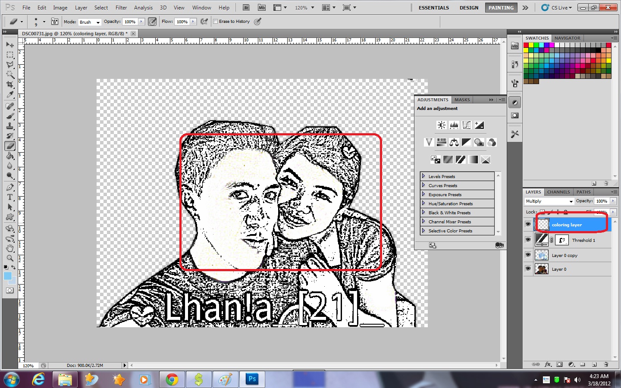
Task: Select the Zoom tool
Action: pos(10,258)
